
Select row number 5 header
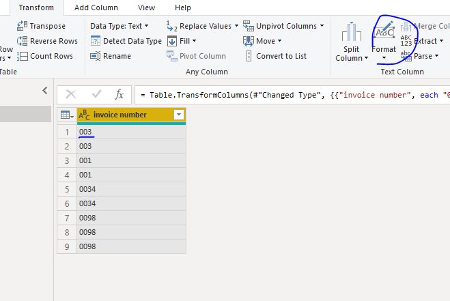tap(67, 189)
